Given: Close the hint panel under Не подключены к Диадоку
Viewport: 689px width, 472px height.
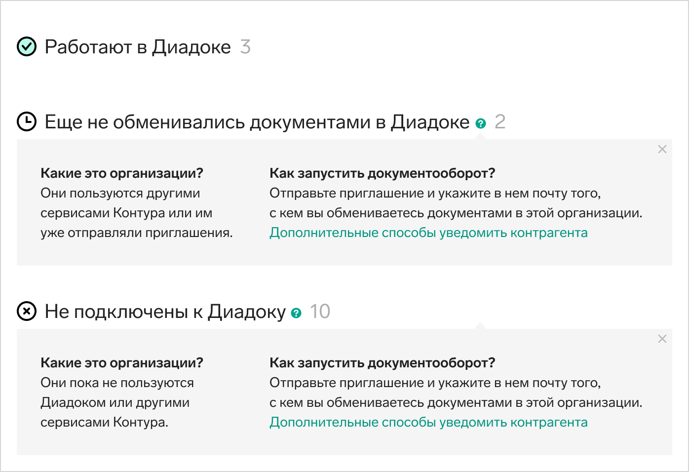Looking at the screenshot, I should point(662,339).
